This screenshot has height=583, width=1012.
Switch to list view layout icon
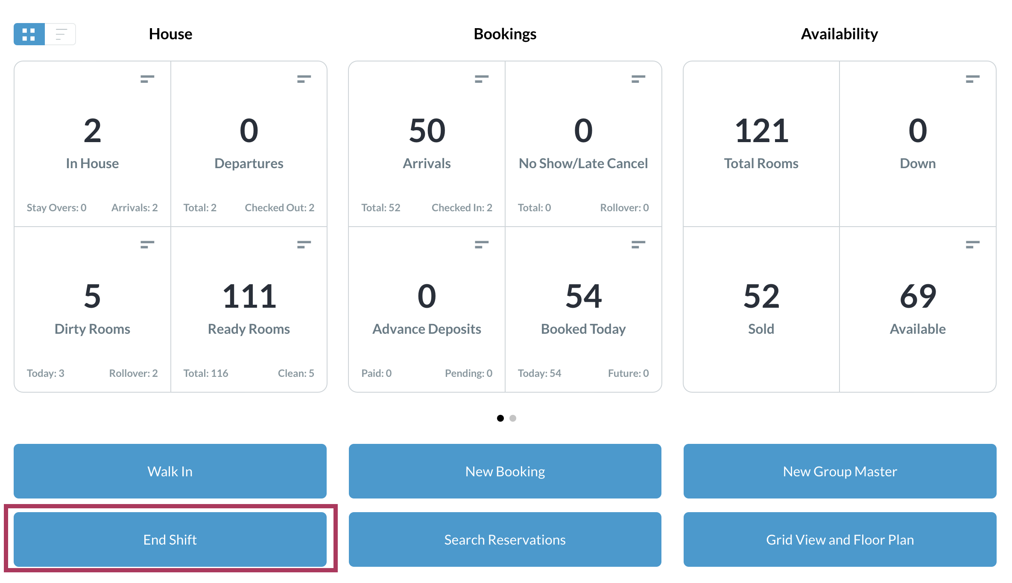point(61,34)
